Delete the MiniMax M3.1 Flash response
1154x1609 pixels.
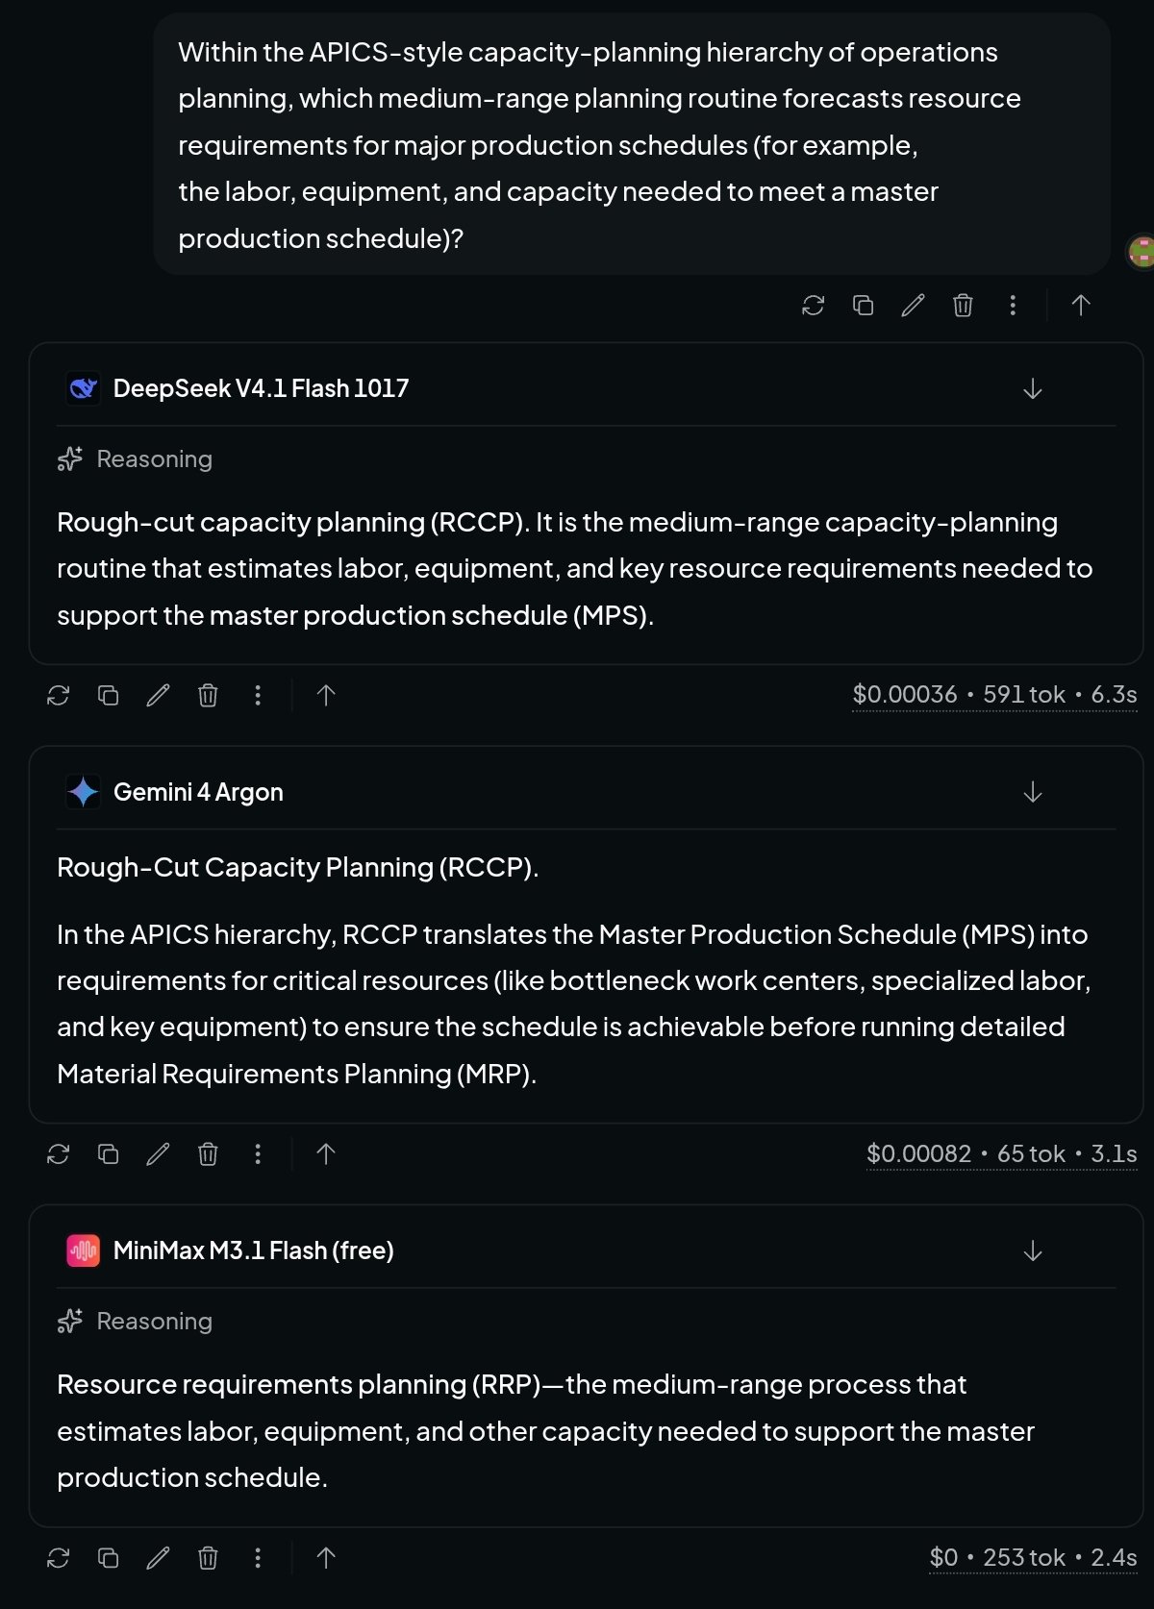coord(208,1557)
